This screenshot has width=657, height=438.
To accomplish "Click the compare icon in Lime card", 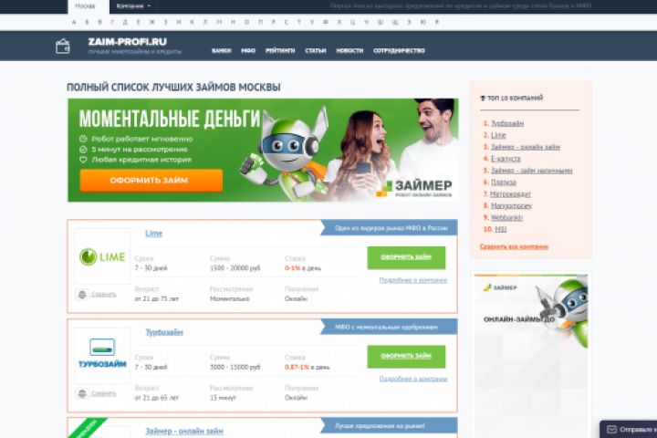I will (82, 295).
